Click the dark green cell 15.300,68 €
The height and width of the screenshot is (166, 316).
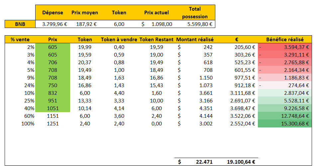pos(285,123)
